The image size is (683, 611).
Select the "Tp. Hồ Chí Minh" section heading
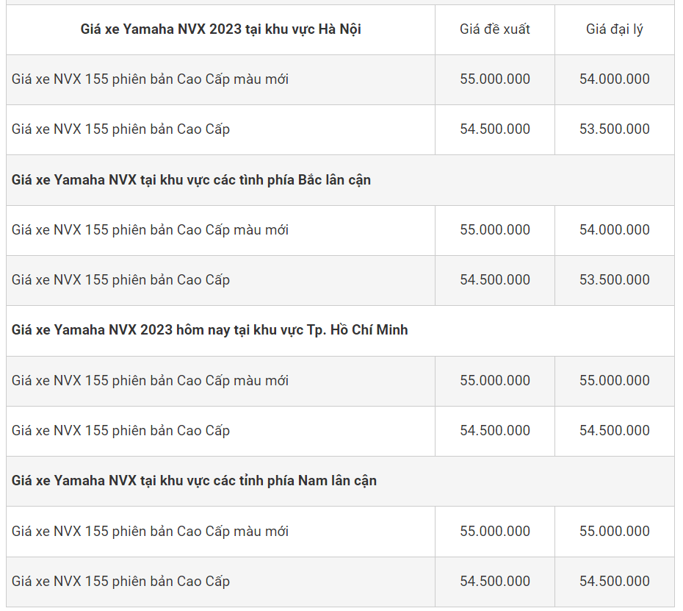(x=209, y=330)
